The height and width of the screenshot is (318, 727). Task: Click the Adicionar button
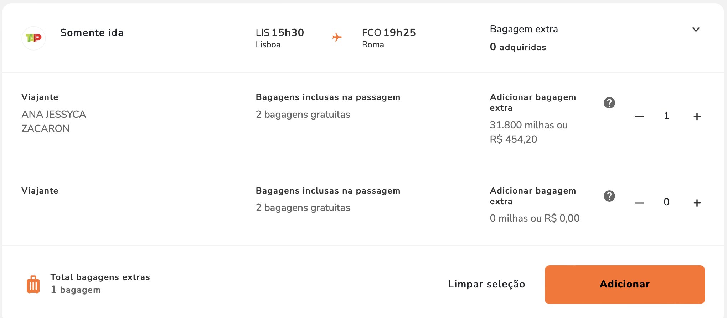pyautogui.click(x=624, y=284)
